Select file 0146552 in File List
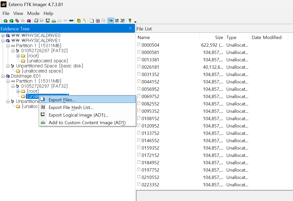 [150, 140]
